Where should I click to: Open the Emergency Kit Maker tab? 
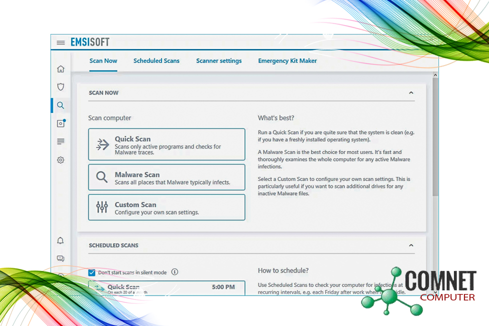(x=287, y=61)
